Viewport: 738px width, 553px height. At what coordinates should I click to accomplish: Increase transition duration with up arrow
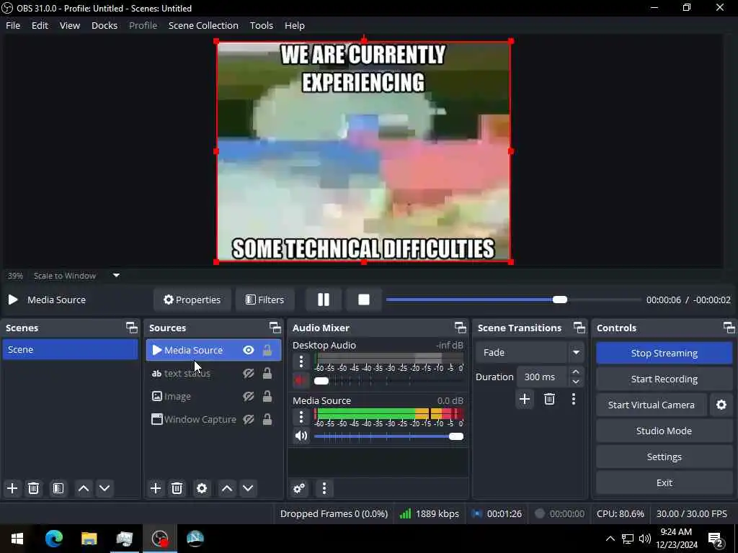[x=576, y=372]
